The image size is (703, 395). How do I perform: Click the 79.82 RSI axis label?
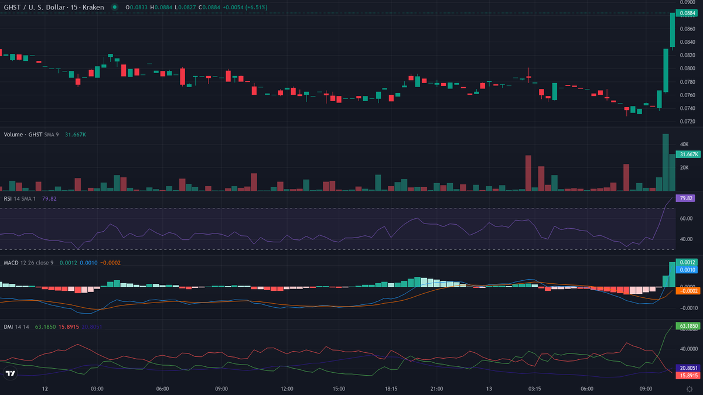click(686, 198)
